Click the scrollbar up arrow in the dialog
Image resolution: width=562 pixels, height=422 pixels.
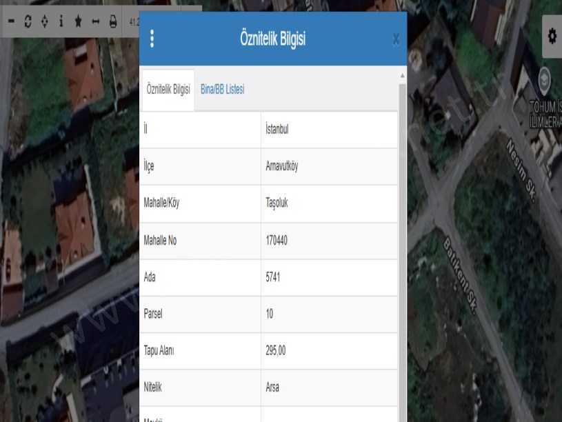pos(403,74)
